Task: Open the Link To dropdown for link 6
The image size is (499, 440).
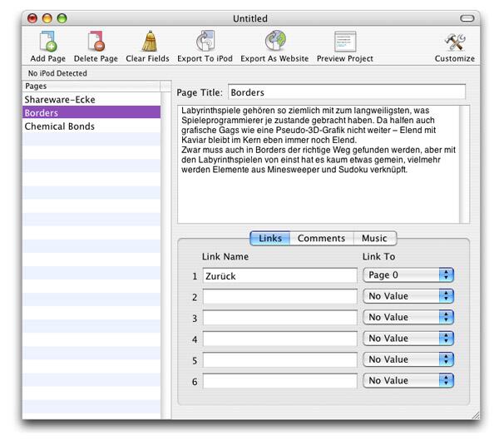Action: [x=408, y=380]
